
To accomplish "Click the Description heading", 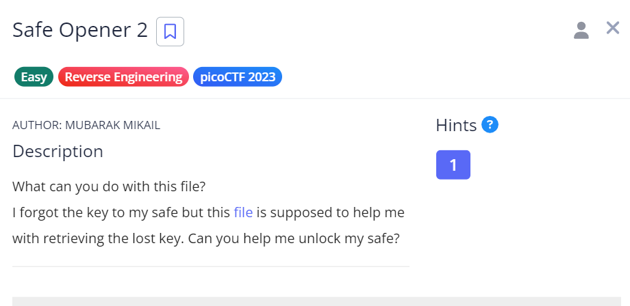I will (58, 151).
